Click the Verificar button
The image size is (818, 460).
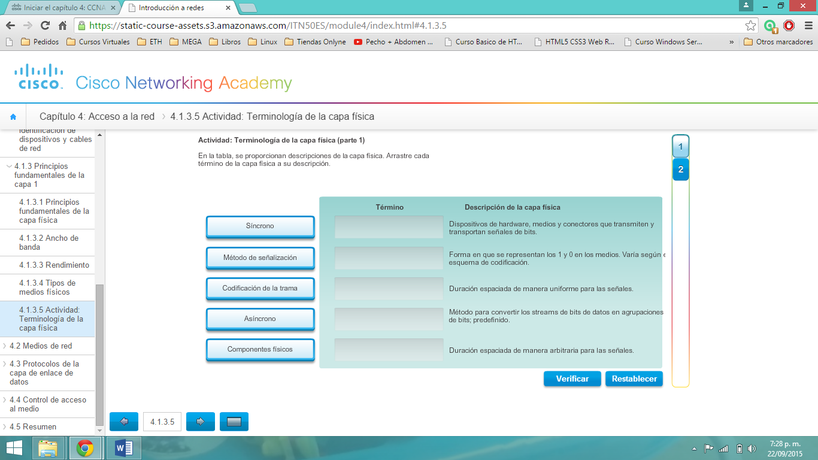[x=572, y=379]
